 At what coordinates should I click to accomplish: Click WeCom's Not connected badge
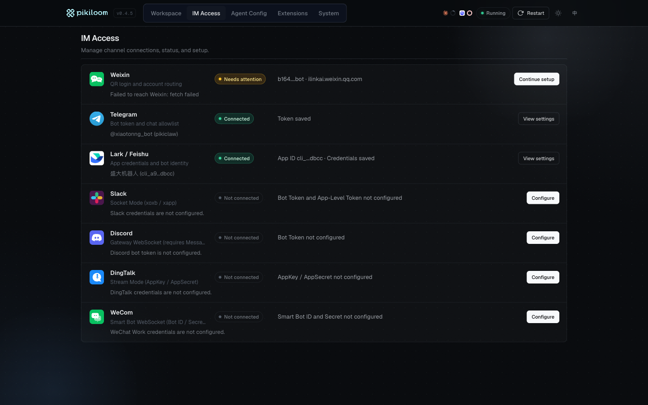click(x=238, y=317)
